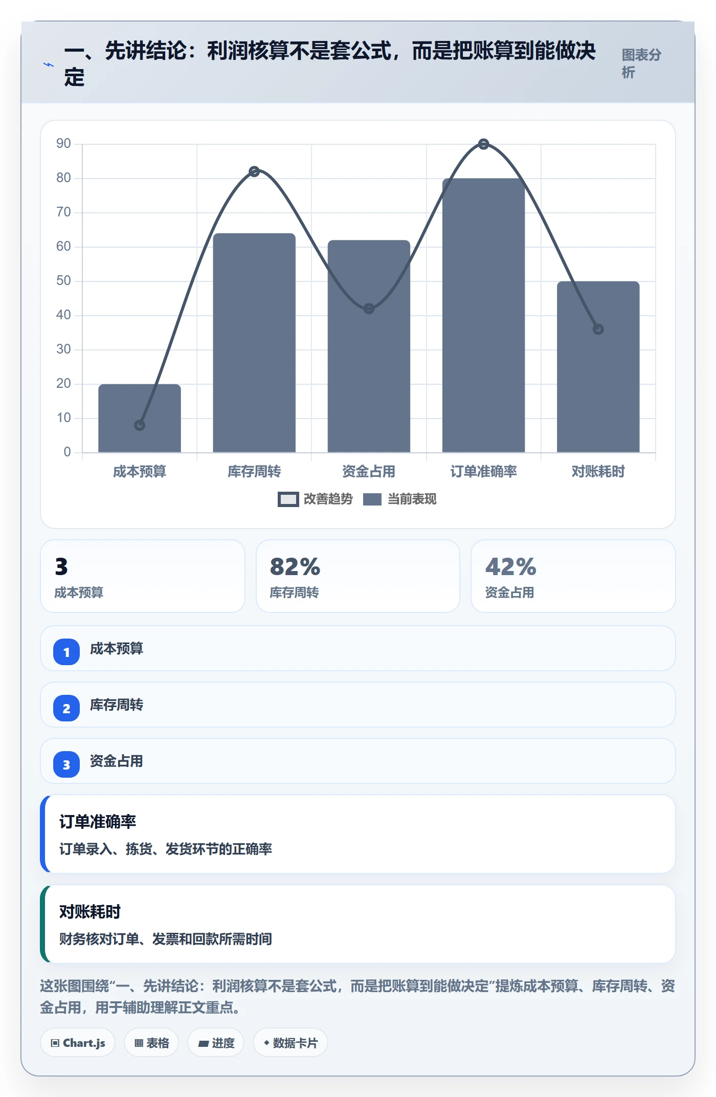Select the 表格 tag

pos(151,1043)
